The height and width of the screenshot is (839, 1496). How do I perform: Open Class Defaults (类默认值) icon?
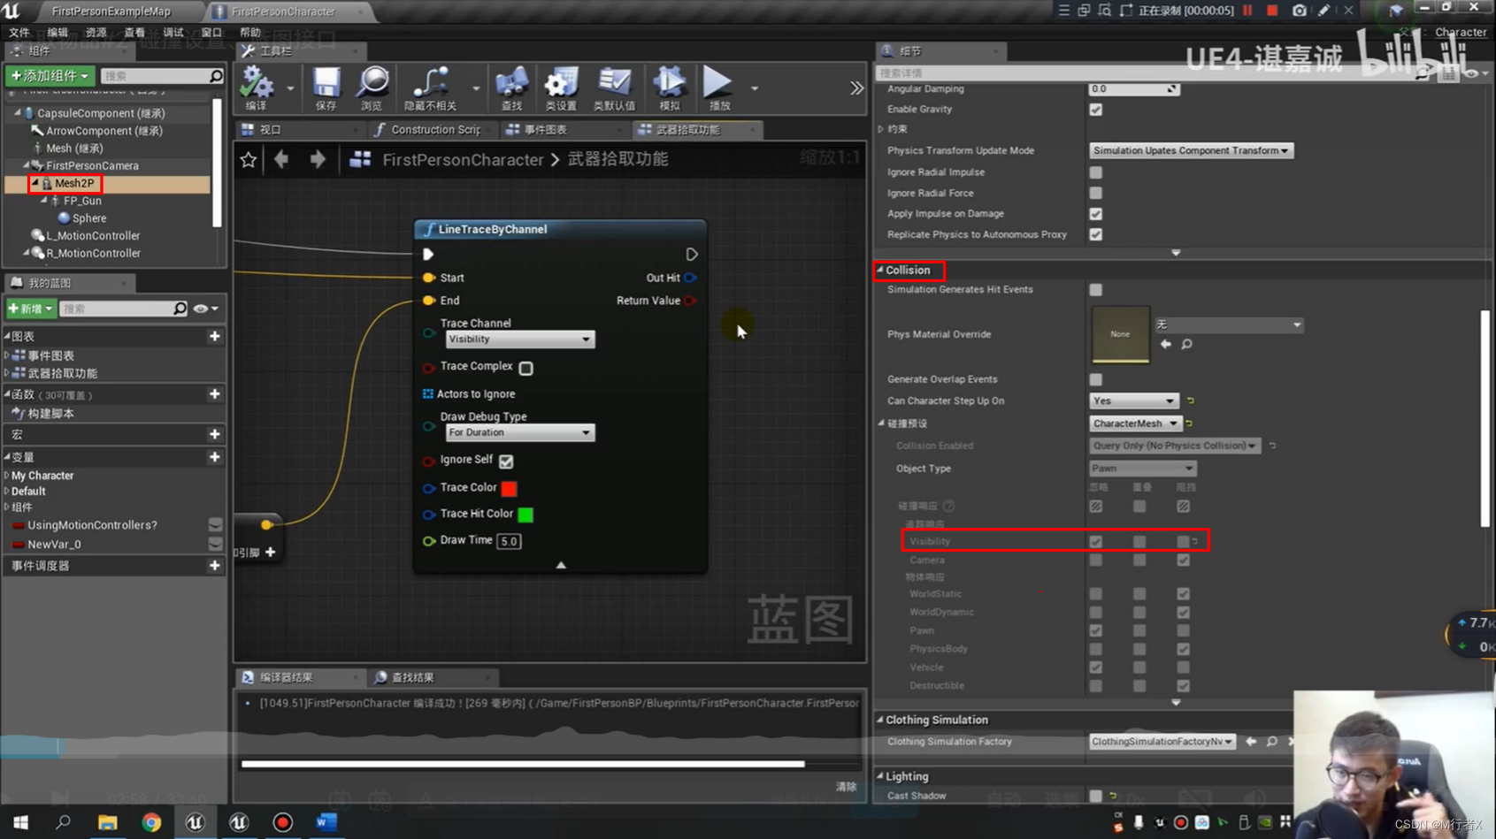(x=614, y=88)
